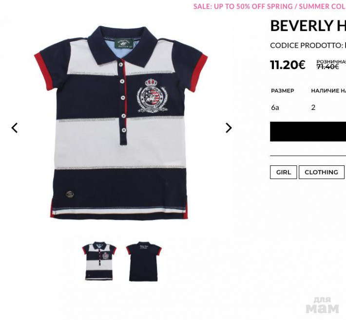Click the crossed-out 71.40€ retail price
346x320 pixels.
[x=327, y=67]
